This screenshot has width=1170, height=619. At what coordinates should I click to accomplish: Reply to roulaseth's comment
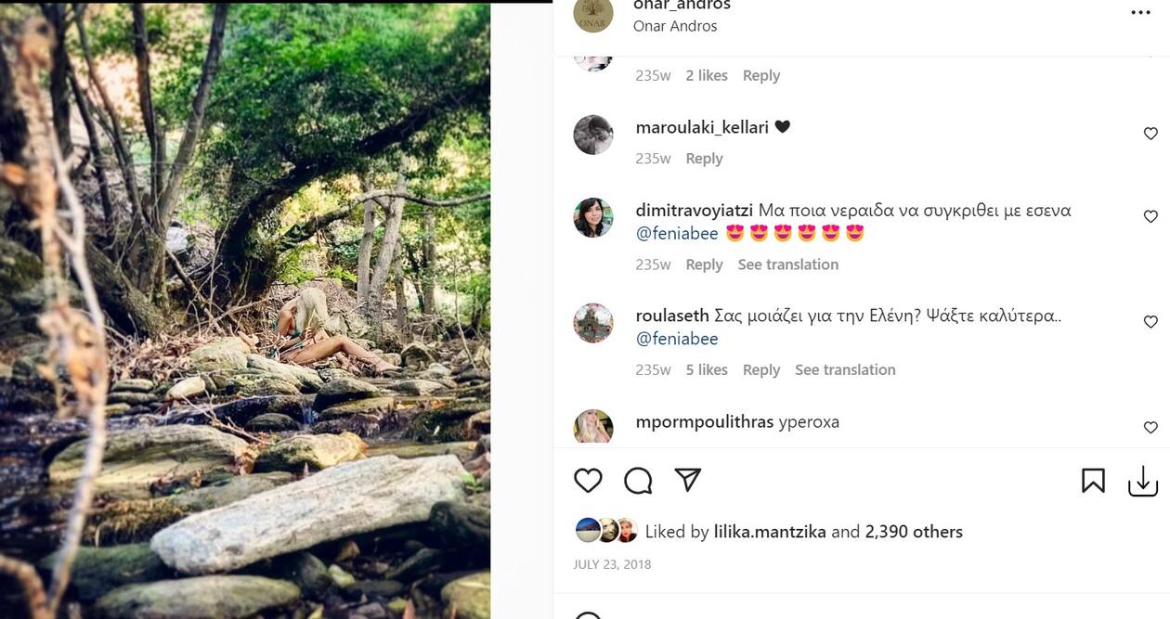(x=760, y=369)
